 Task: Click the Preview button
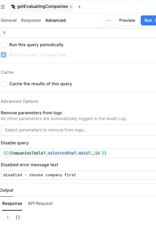(x=127, y=20)
